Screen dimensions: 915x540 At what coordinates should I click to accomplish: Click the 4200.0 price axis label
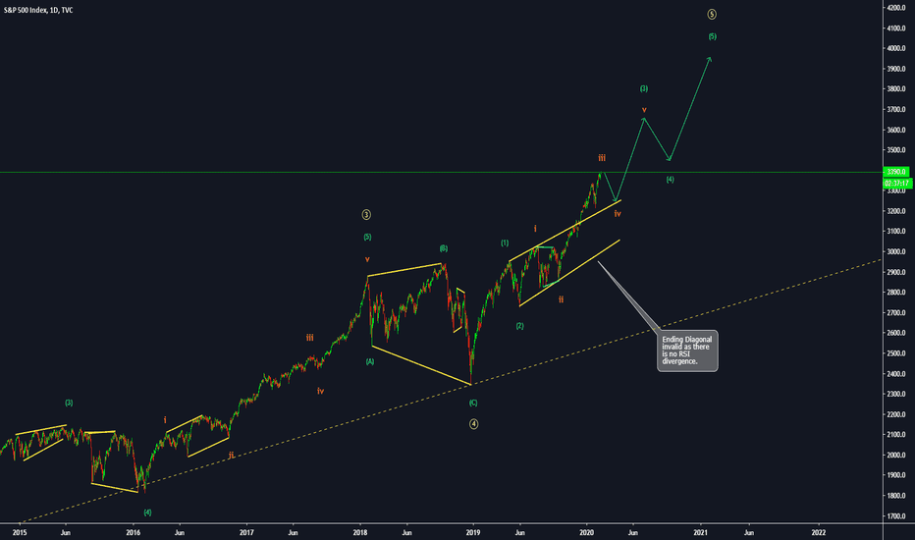tap(896, 8)
